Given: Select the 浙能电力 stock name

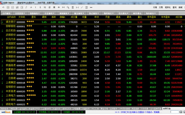Looking at the screenshot, I should pyautogui.click(x=11, y=104).
